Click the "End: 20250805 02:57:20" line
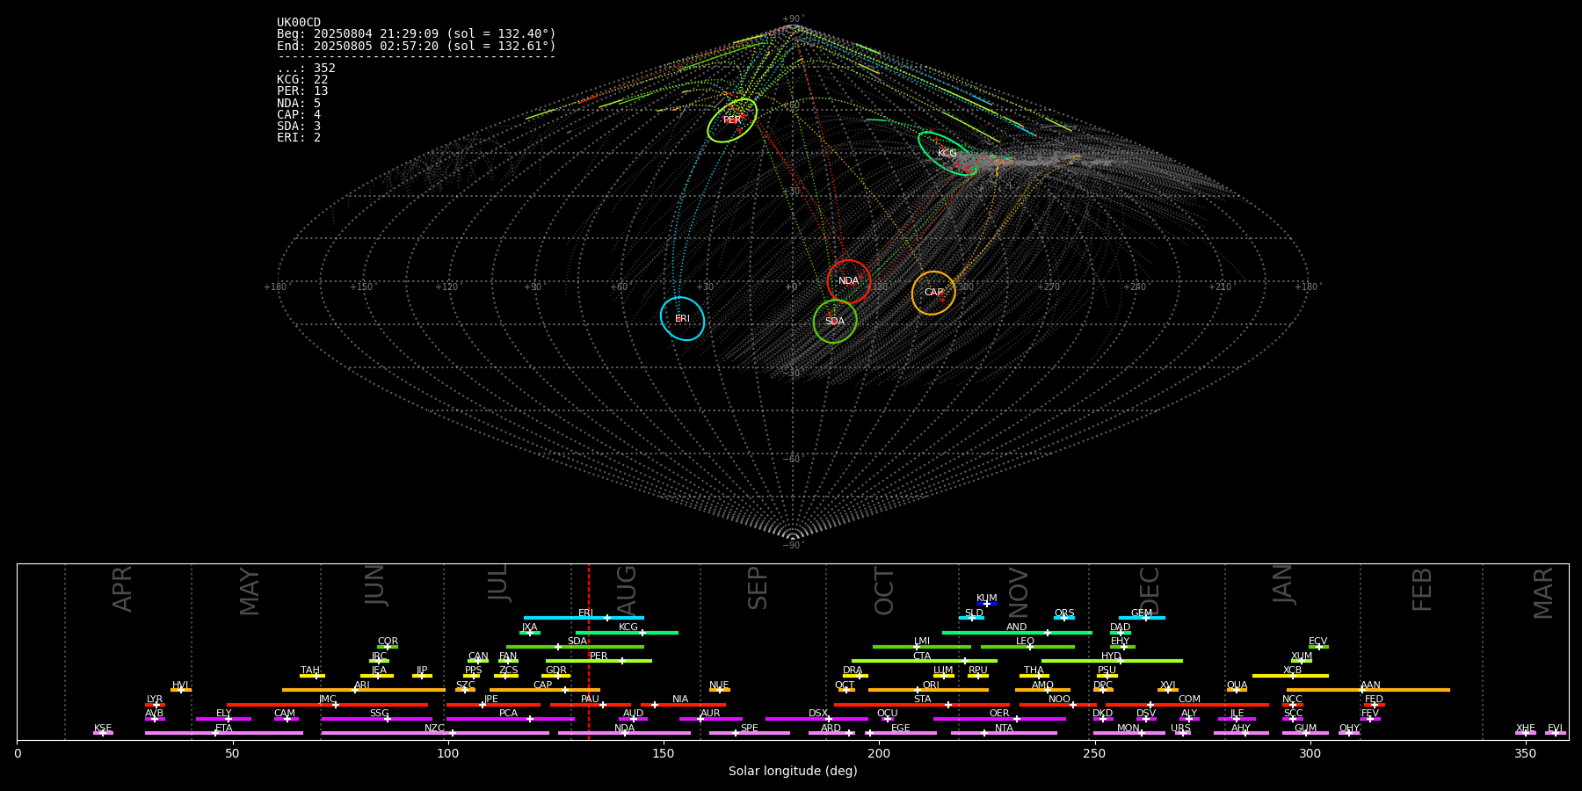 click(417, 46)
